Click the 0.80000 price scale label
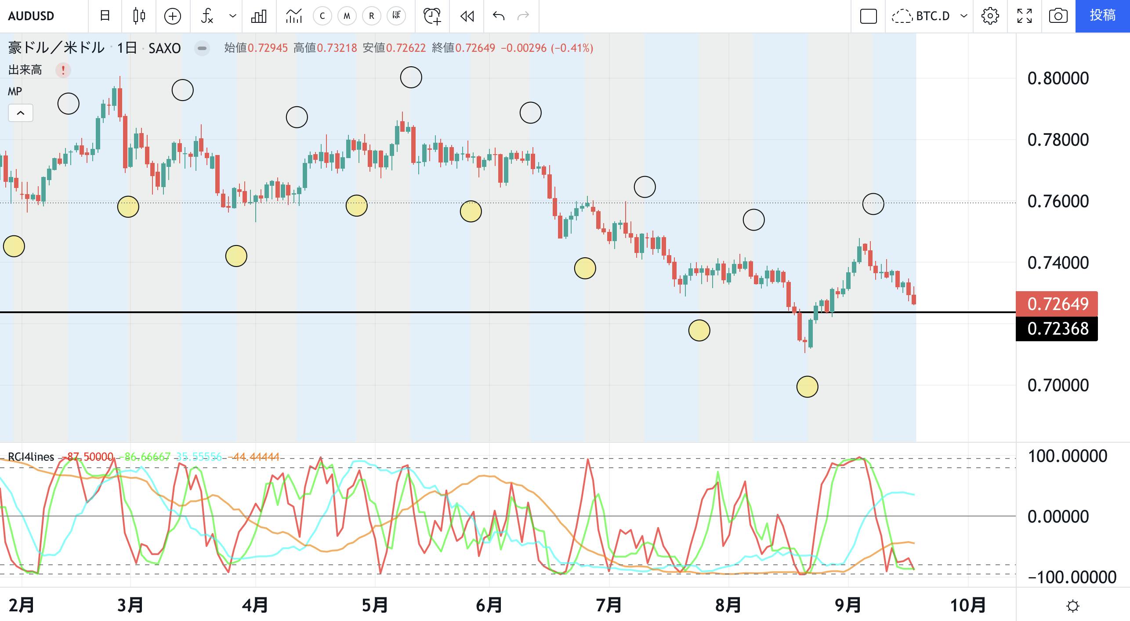 point(1058,79)
